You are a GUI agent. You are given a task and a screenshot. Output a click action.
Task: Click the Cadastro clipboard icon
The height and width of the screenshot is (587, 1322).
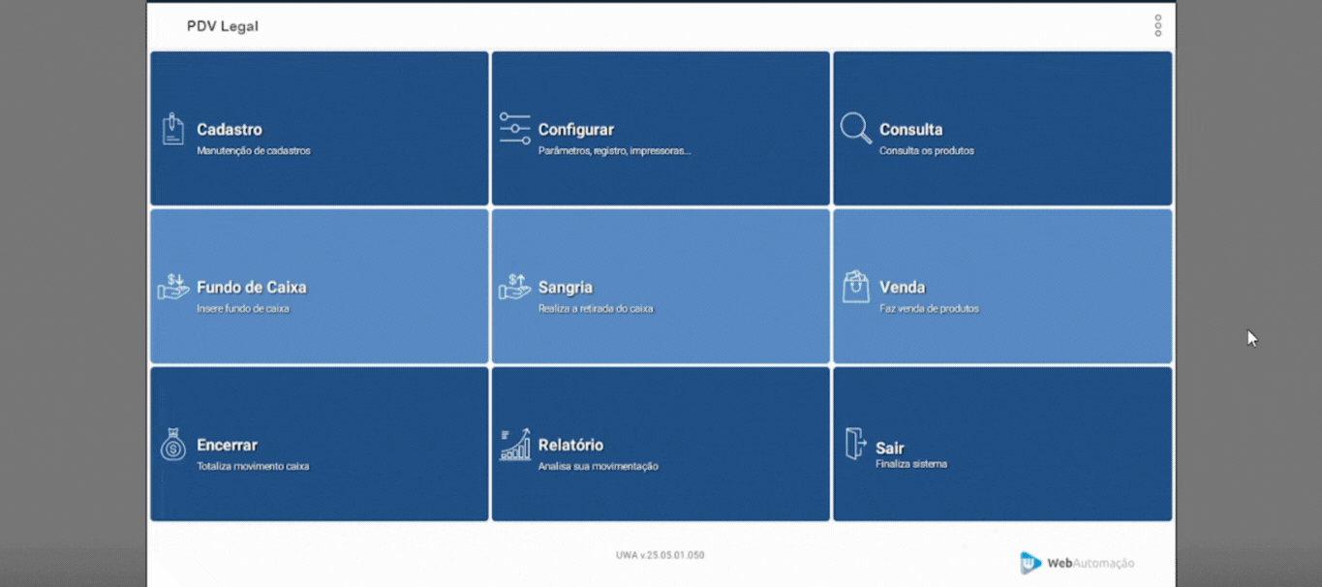click(x=173, y=129)
